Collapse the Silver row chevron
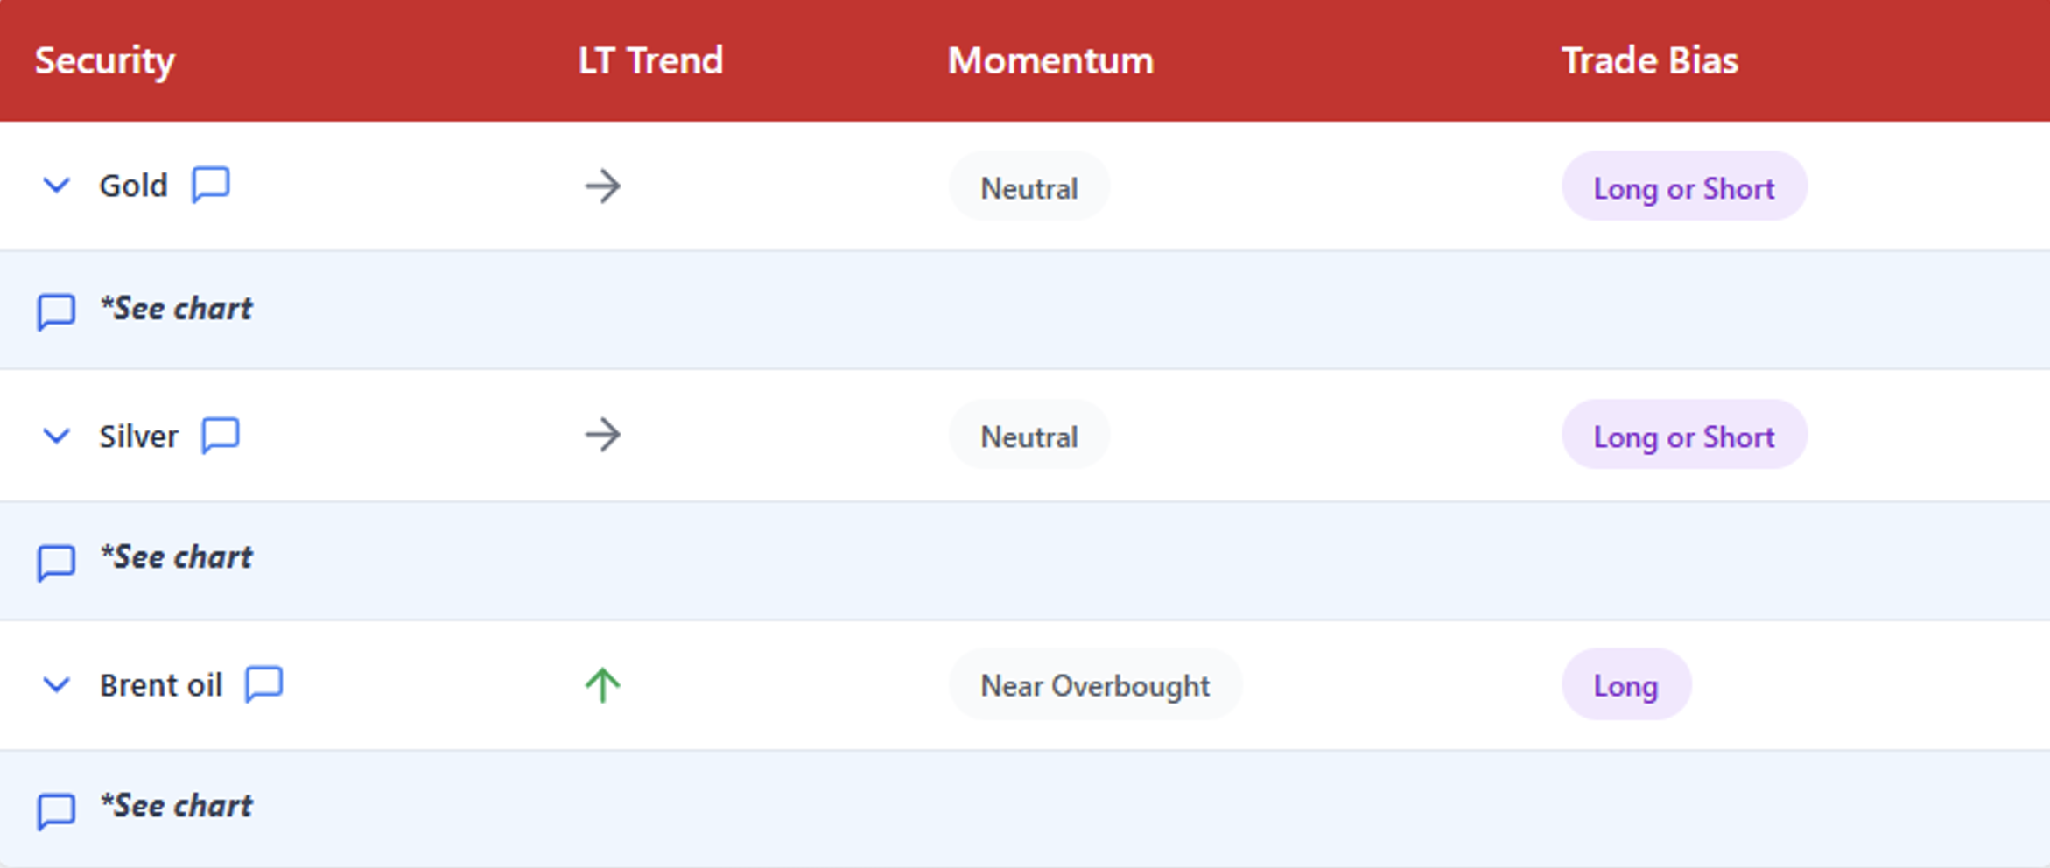2050x868 pixels. click(x=57, y=436)
